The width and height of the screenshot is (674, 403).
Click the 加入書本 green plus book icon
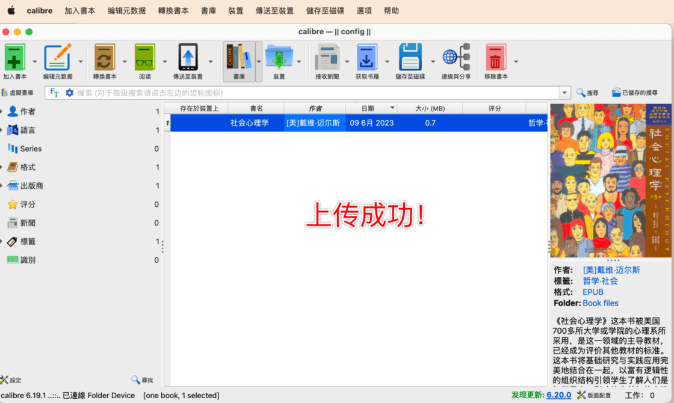click(x=14, y=58)
